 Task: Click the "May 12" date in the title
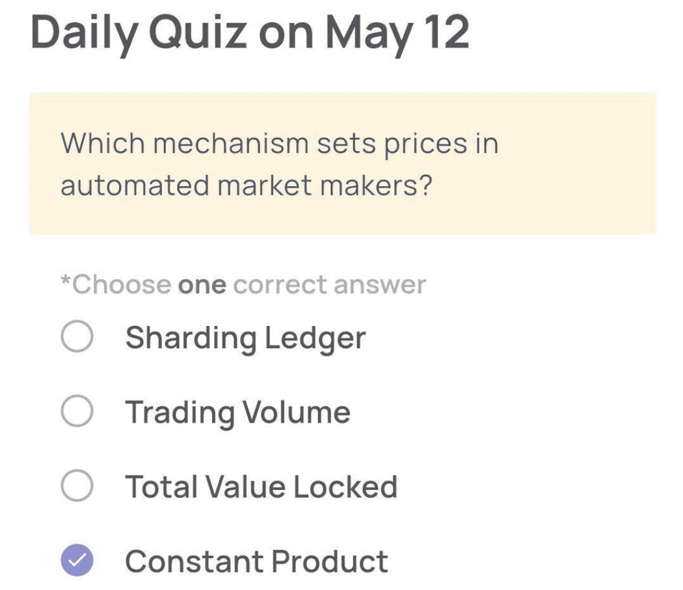(x=397, y=33)
